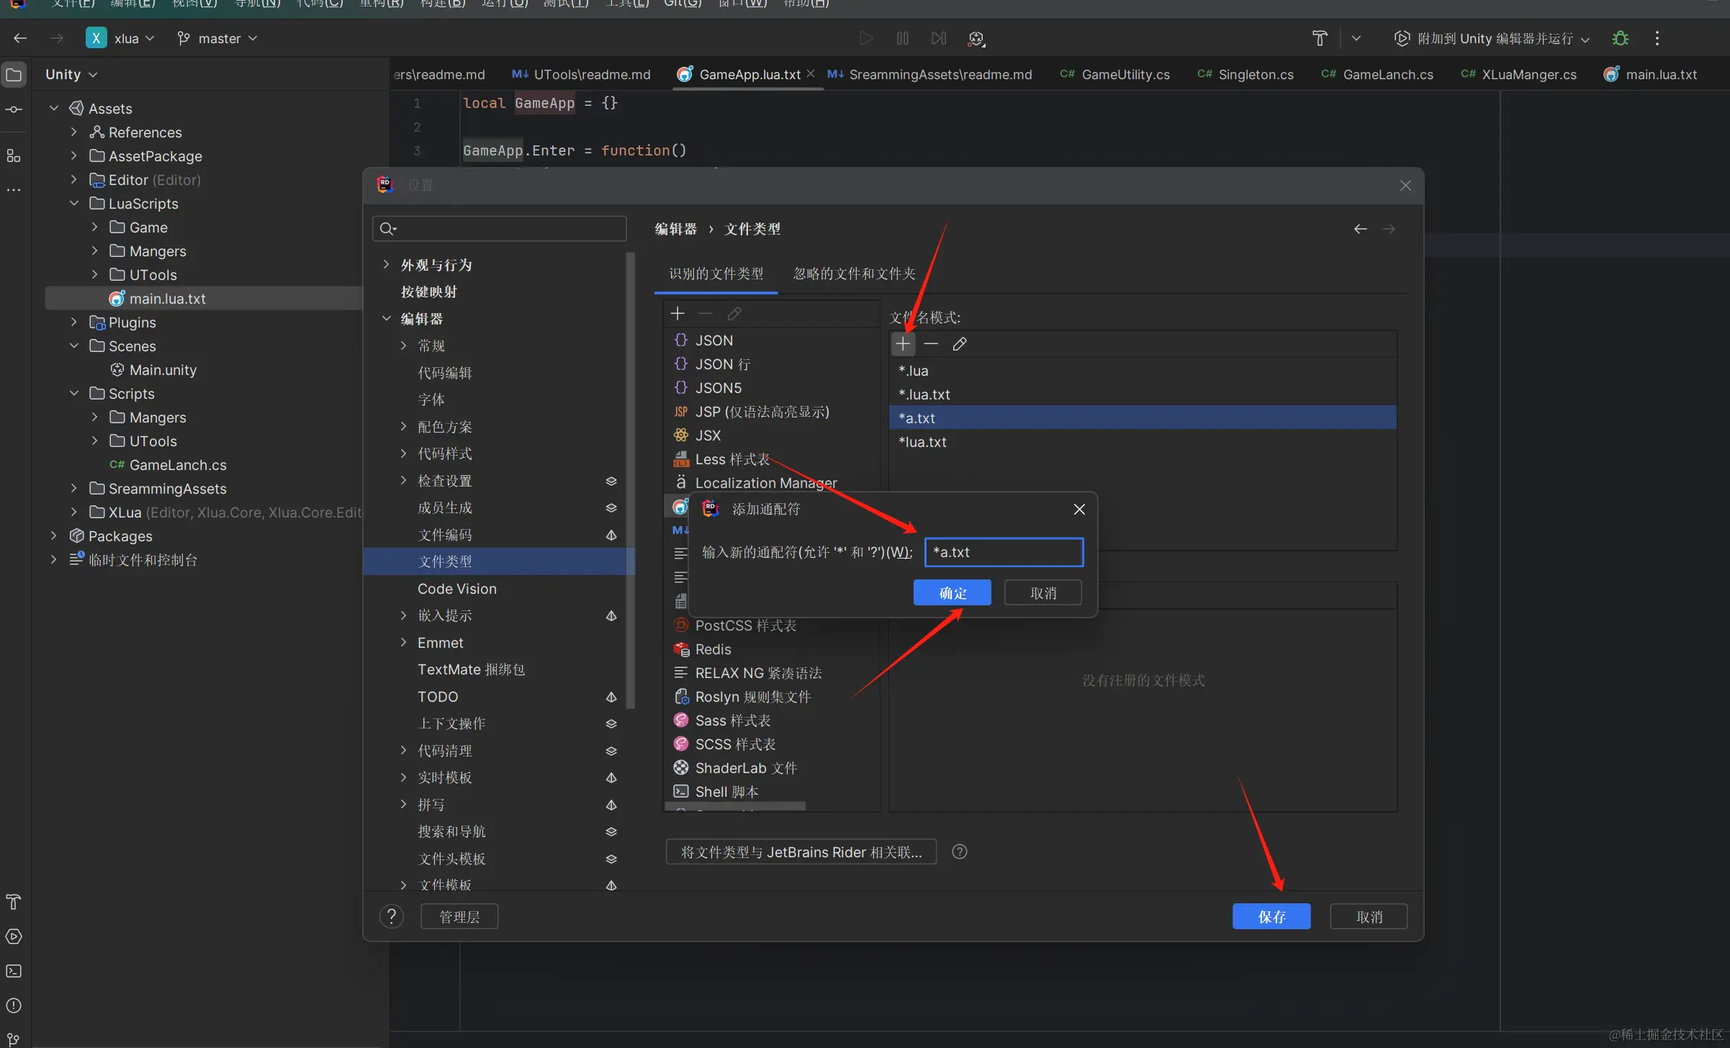Expand the 配色方案 settings node
Screen dimensions: 1730x1048
403,427
